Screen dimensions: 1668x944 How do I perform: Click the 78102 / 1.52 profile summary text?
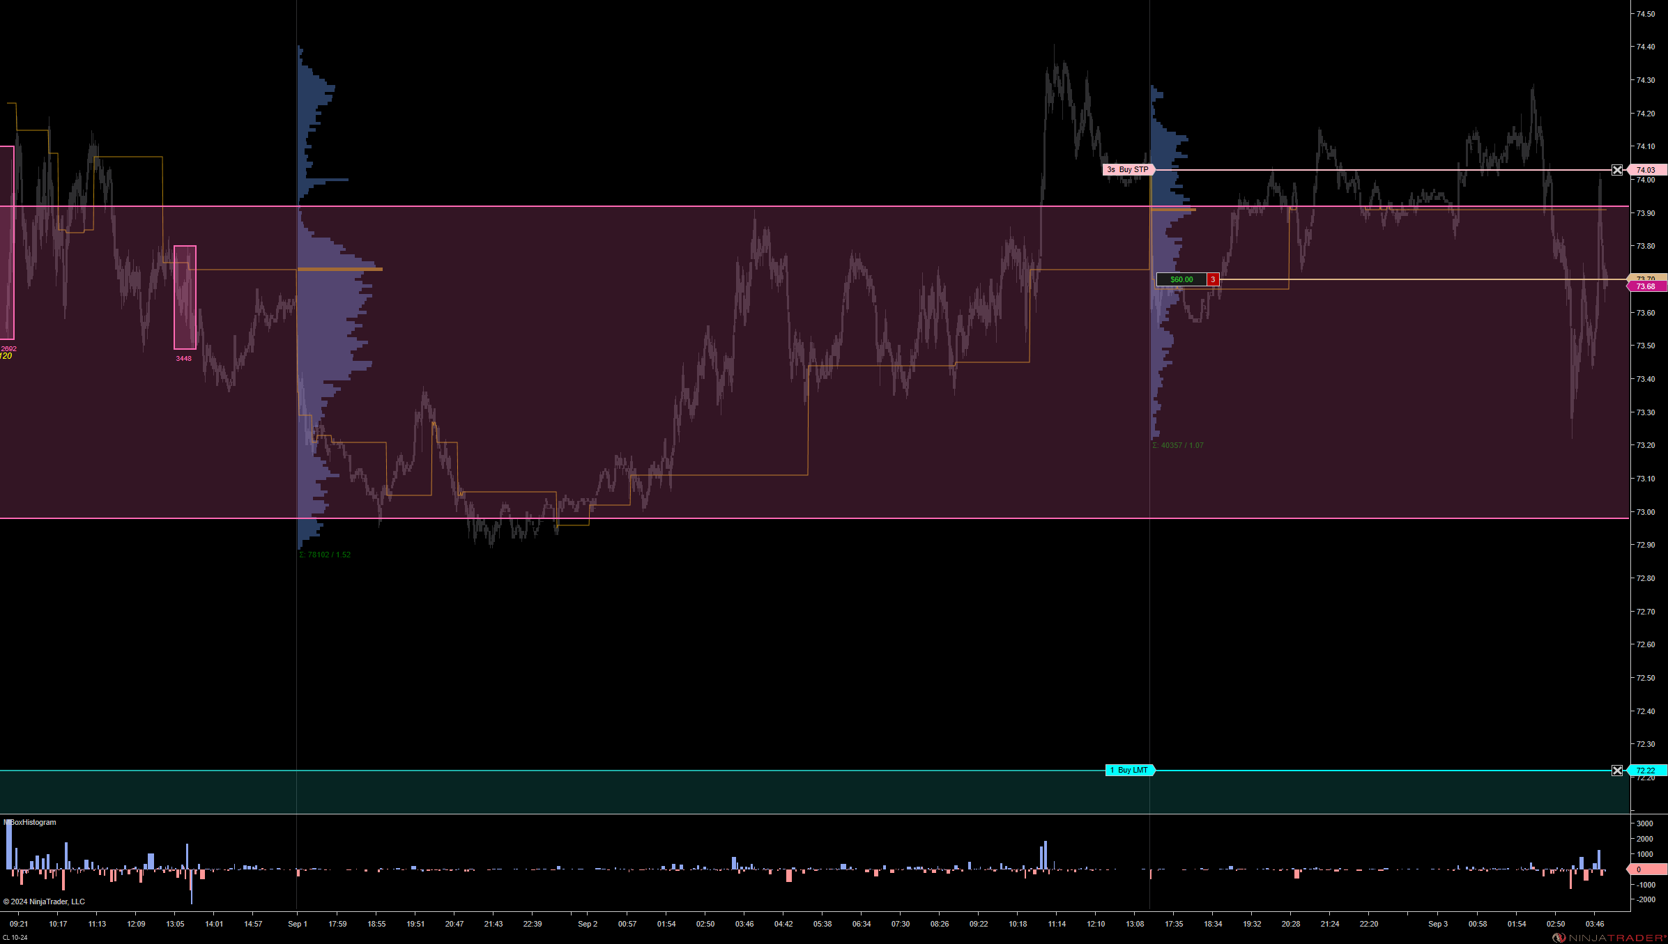coord(325,555)
